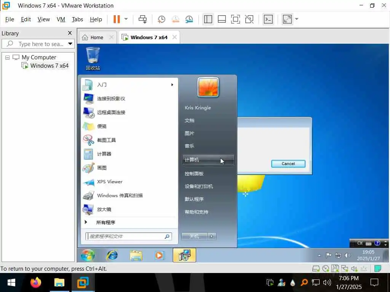Click the host Windows Start button
Viewport: 390px width, 292px height.
[11, 282]
